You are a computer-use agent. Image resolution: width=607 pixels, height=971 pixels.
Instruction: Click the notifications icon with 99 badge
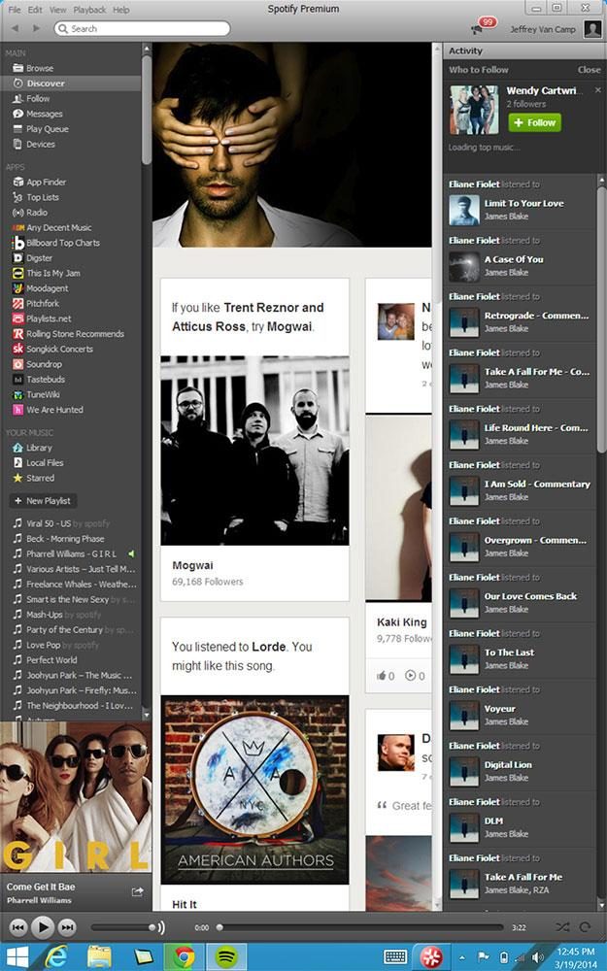(x=483, y=26)
